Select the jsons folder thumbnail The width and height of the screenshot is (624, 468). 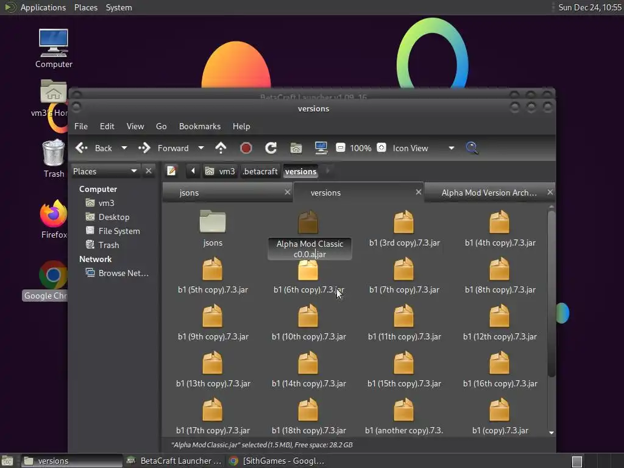click(x=213, y=222)
